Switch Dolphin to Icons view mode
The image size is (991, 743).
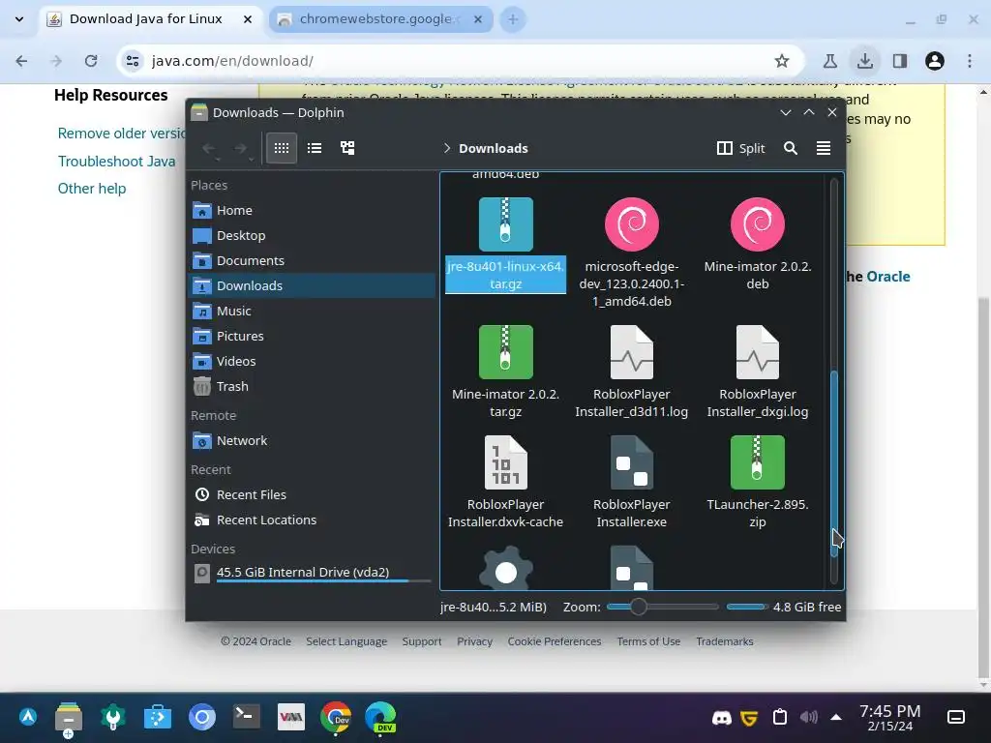(x=282, y=148)
